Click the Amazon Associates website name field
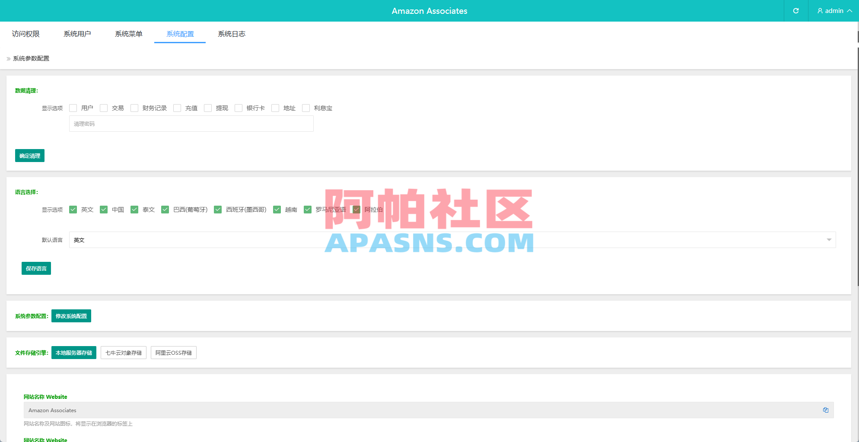This screenshot has width=859, height=442. pyautogui.click(x=429, y=410)
